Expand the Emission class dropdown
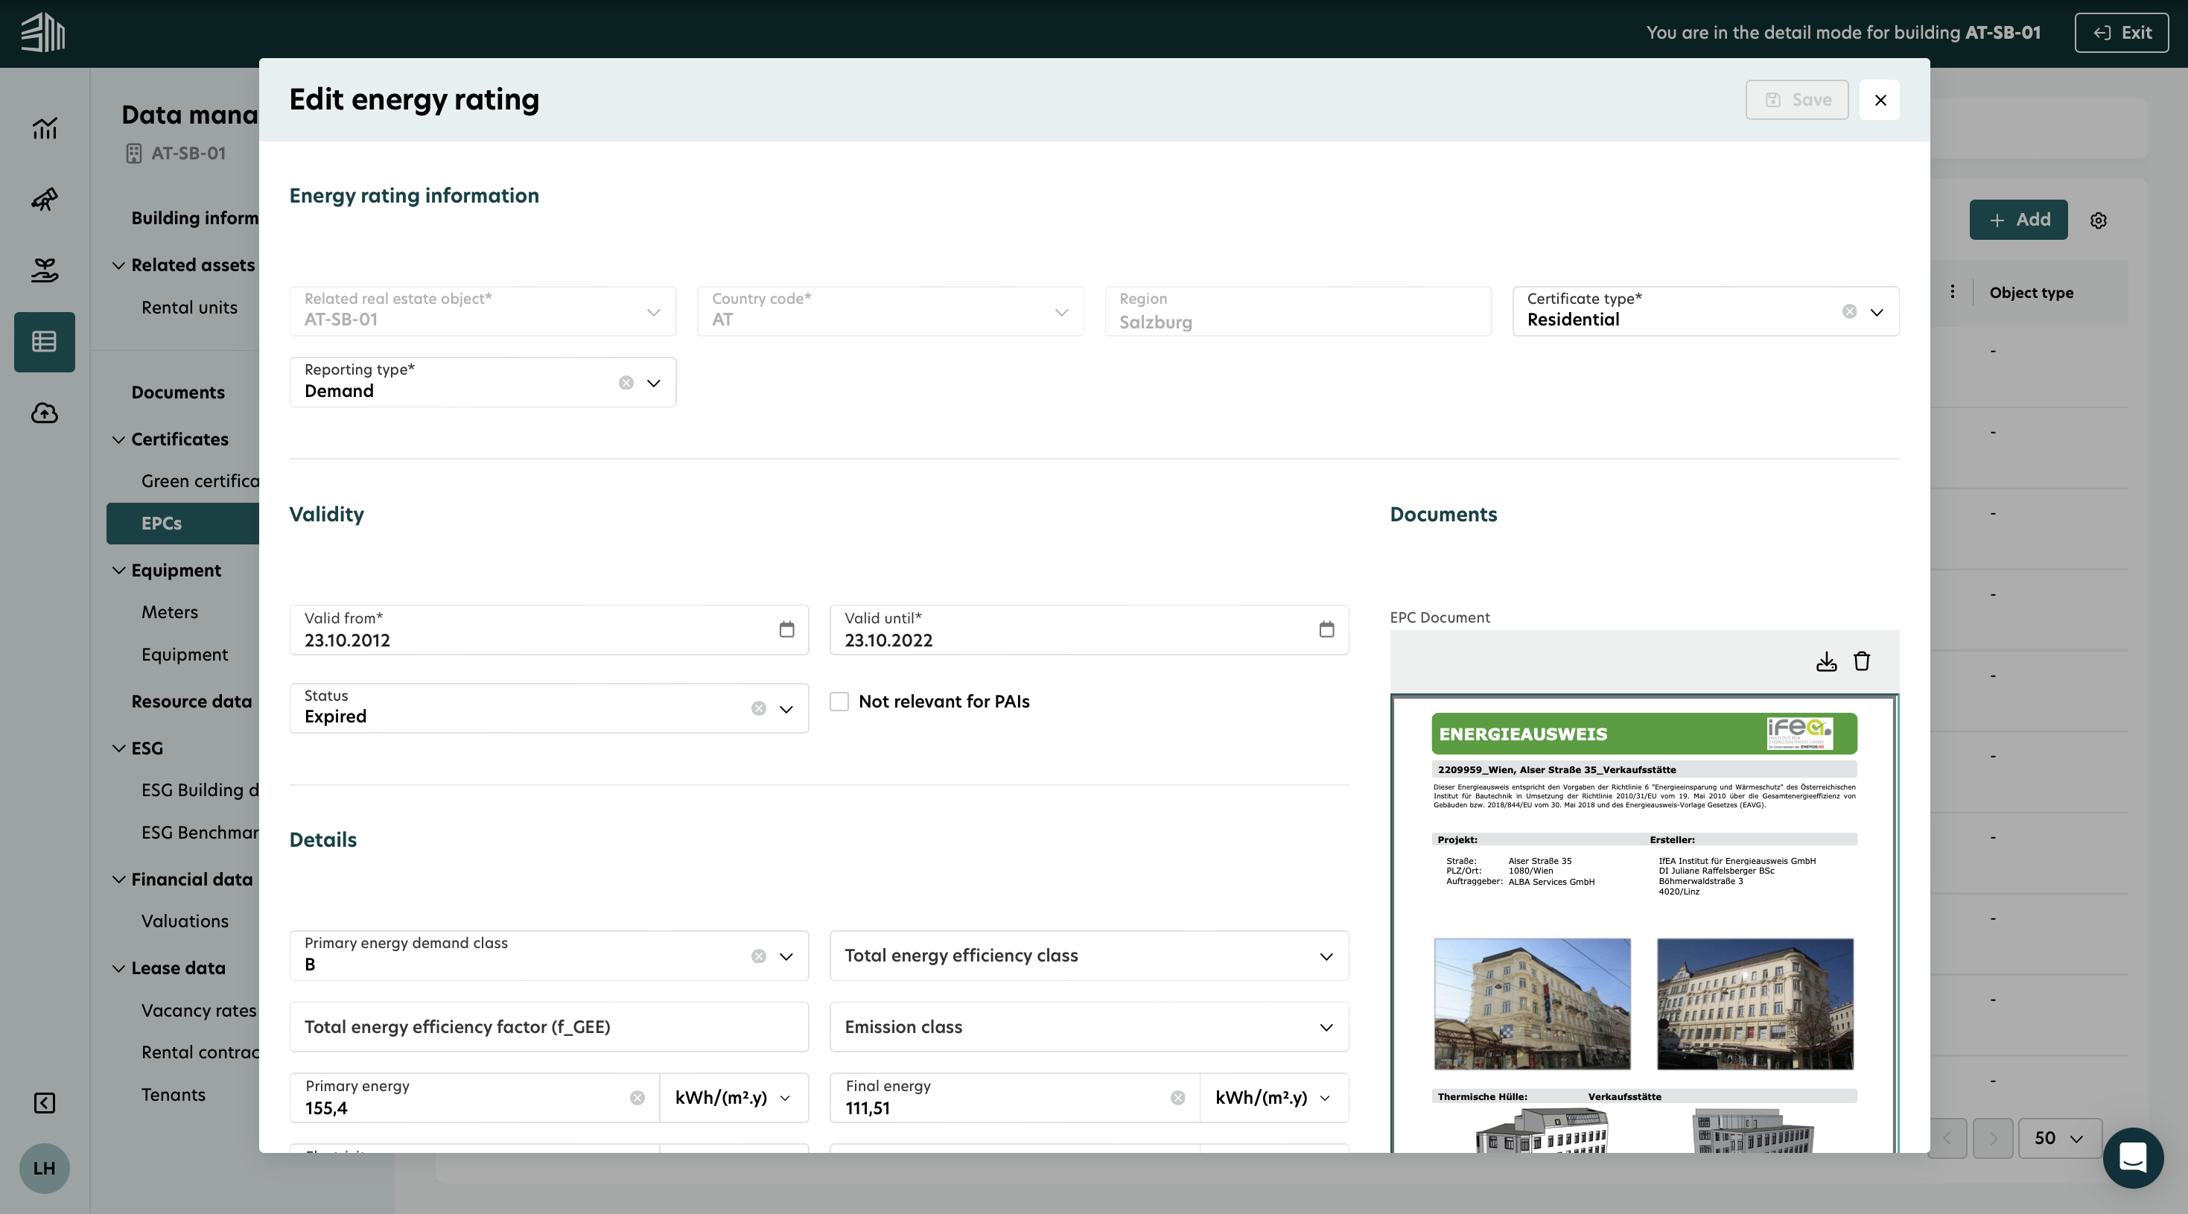 (1326, 1027)
